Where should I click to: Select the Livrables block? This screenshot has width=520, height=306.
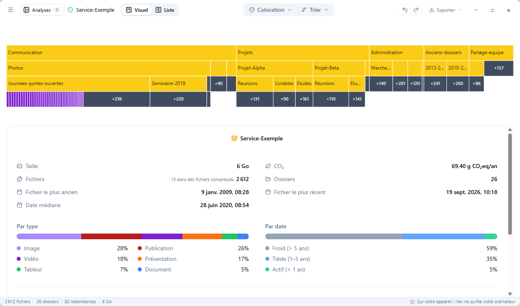click(284, 83)
